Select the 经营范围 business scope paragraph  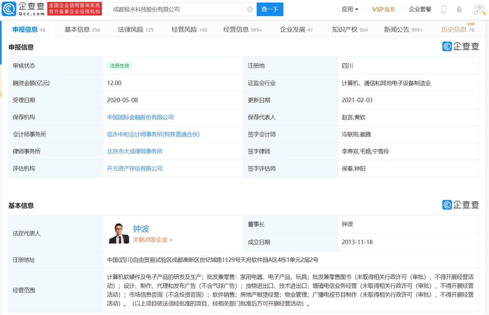tap(290, 290)
